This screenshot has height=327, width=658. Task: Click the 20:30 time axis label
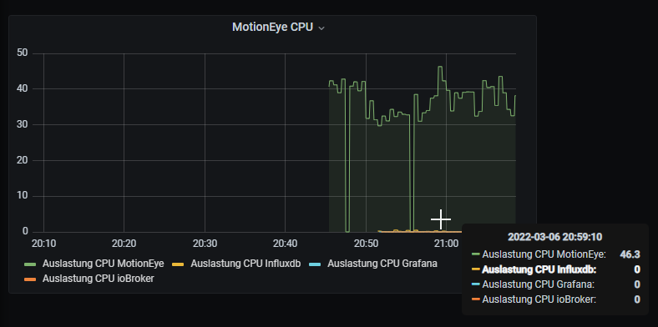[x=205, y=244]
